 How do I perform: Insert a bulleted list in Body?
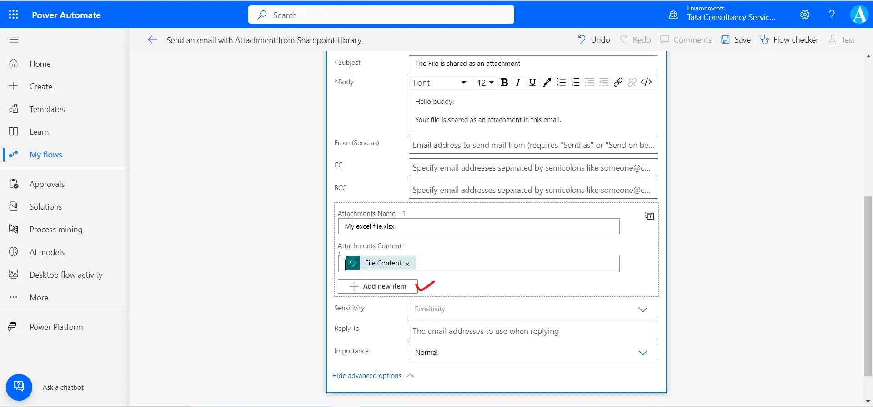point(561,83)
